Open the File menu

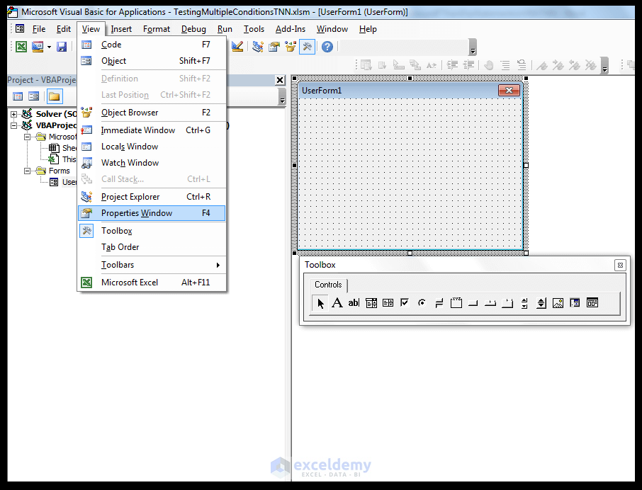coord(39,29)
